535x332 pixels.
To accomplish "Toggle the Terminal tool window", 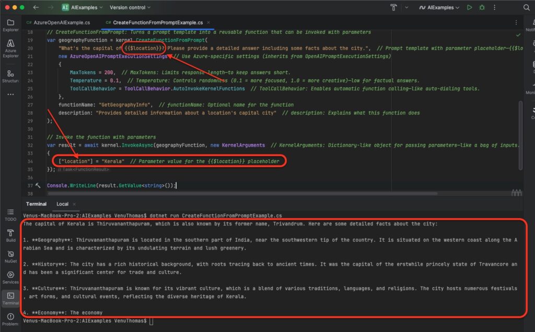I will pos(10,298).
